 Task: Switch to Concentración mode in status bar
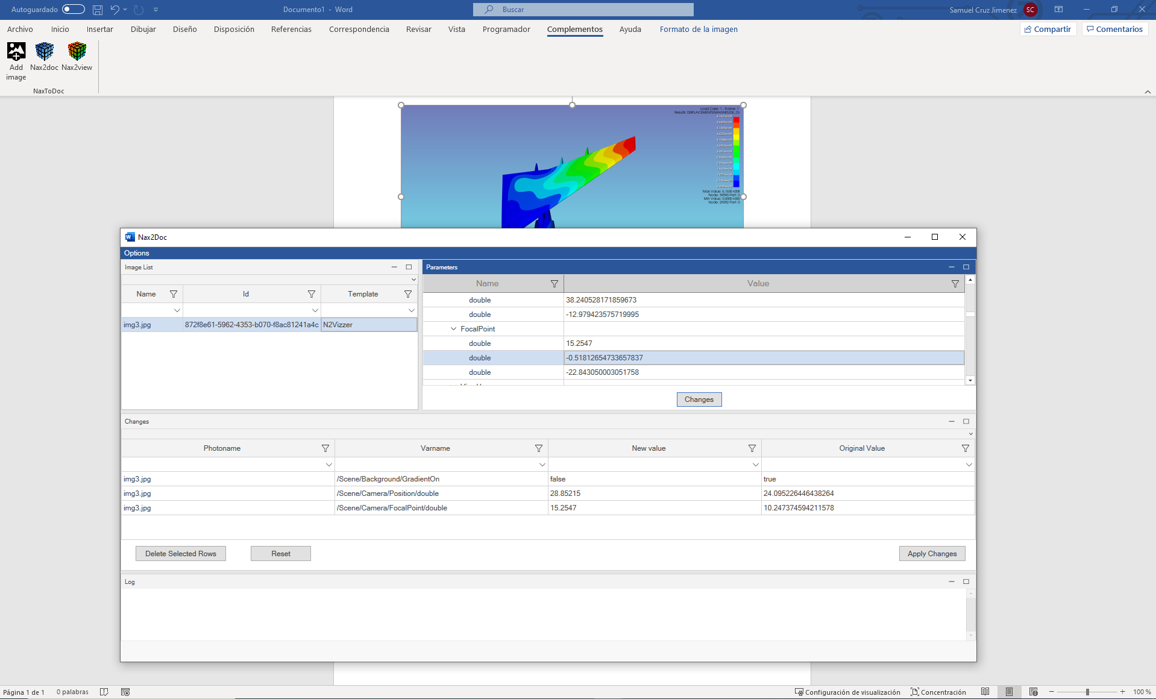tap(938, 692)
